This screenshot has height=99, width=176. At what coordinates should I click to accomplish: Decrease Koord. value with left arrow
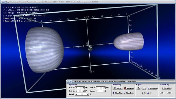coord(76,94)
